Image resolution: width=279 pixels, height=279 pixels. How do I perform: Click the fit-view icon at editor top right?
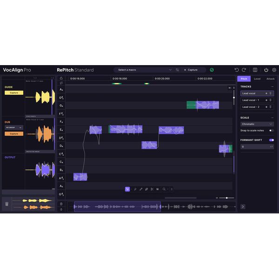pos(230,88)
